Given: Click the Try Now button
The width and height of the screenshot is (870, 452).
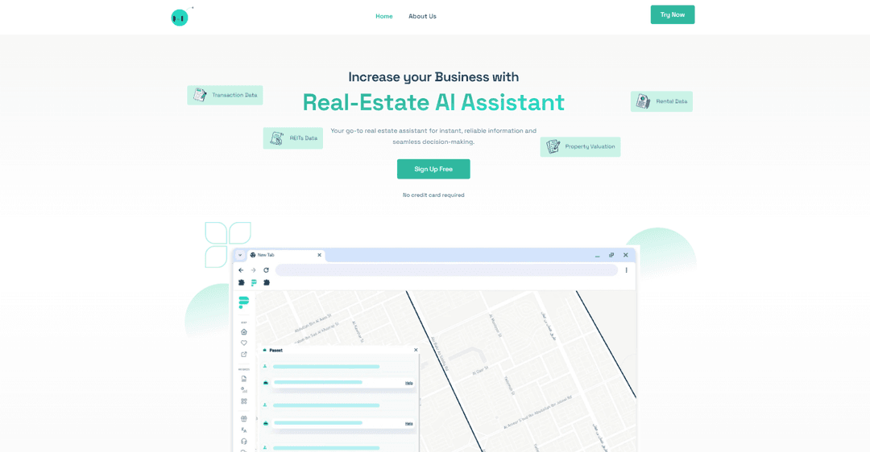Looking at the screenshot, I should click(x=673, y=15).
